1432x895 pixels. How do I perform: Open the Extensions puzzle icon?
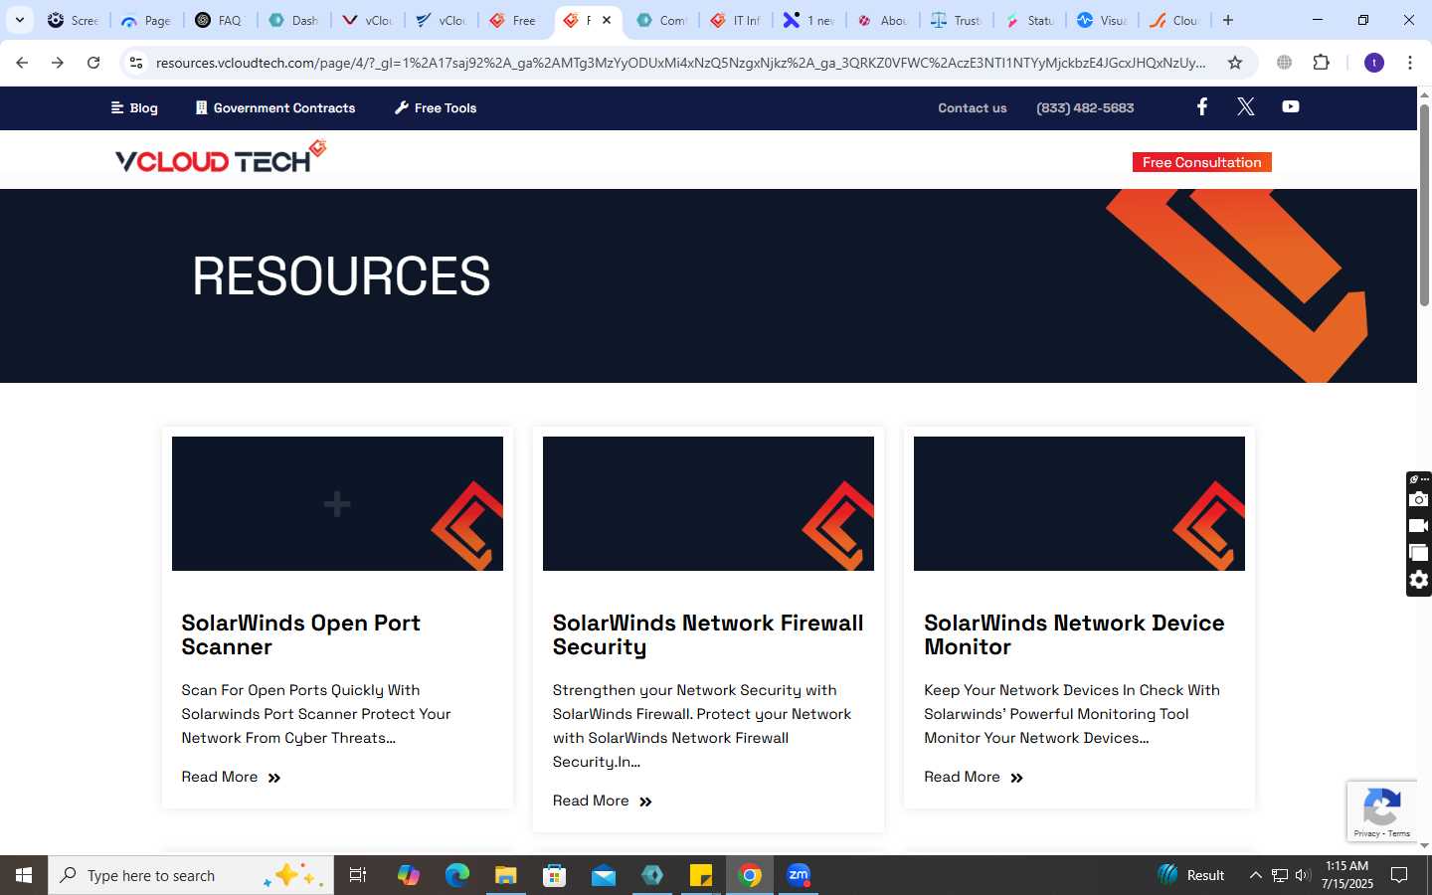[1321, 63]
